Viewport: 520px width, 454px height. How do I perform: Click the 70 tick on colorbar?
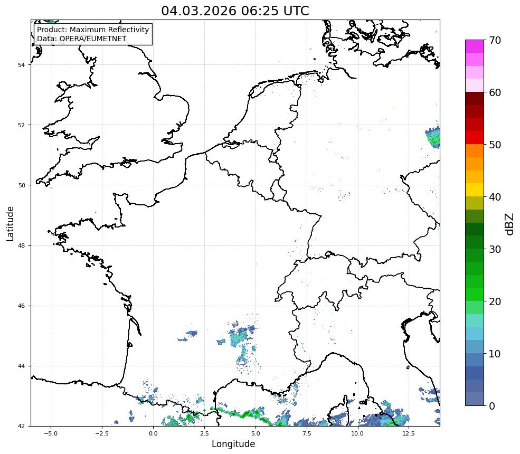(495, 41)
